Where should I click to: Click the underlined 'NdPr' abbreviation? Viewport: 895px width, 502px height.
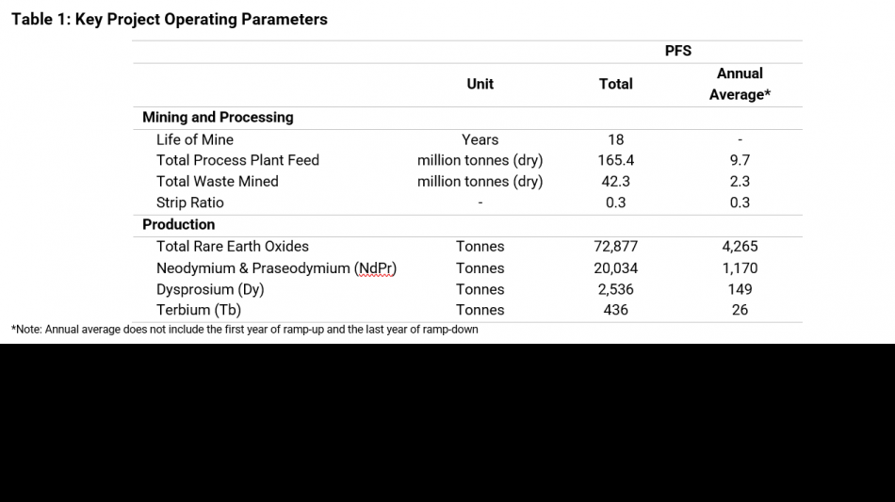coord(375,268)
